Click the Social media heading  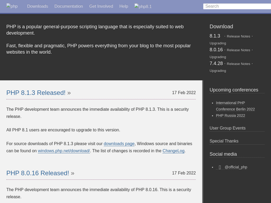[223, 154]
